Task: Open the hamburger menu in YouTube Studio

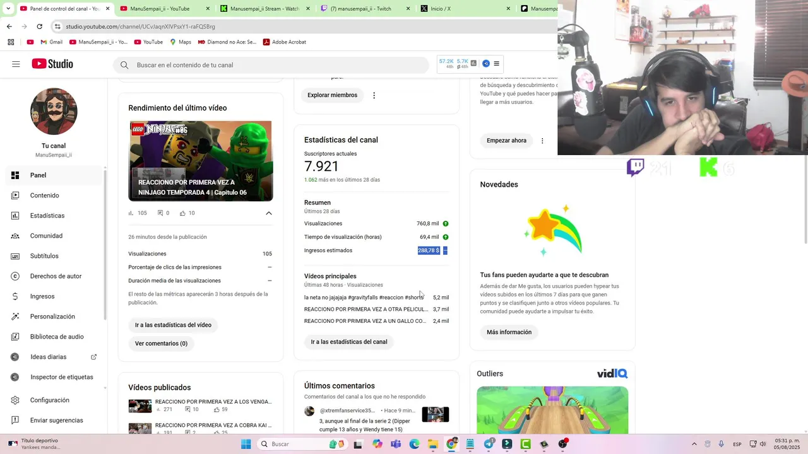Action: (x=16, y=64)
